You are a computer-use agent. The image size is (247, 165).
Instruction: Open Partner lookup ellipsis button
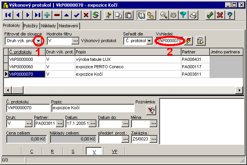pyautogui.click(x=60, y=124)
